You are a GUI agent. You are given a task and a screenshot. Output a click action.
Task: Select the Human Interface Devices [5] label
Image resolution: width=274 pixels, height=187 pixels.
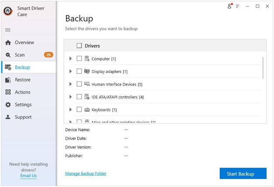coord(117,84)
